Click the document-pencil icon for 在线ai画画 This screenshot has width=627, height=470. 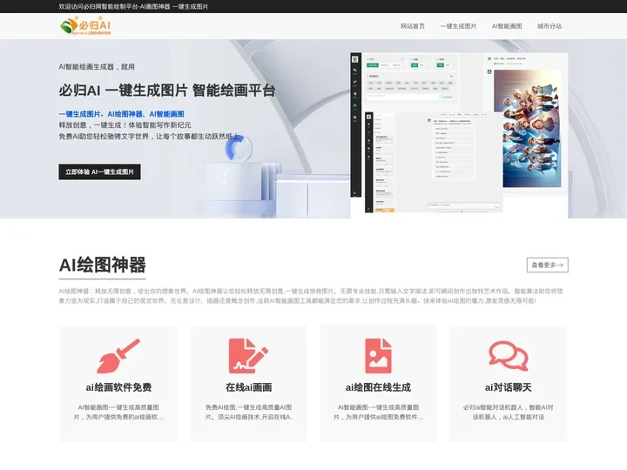pyautogui.click(x=248, y=356)
